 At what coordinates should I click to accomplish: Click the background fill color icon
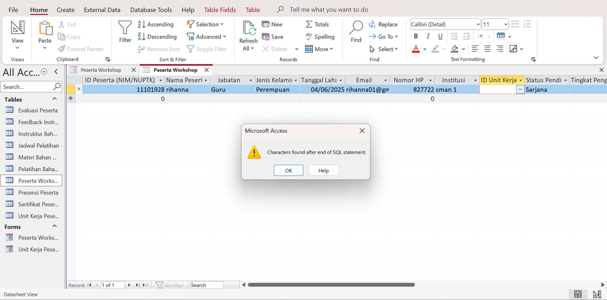pyautogui.click(x=454, y=49)
